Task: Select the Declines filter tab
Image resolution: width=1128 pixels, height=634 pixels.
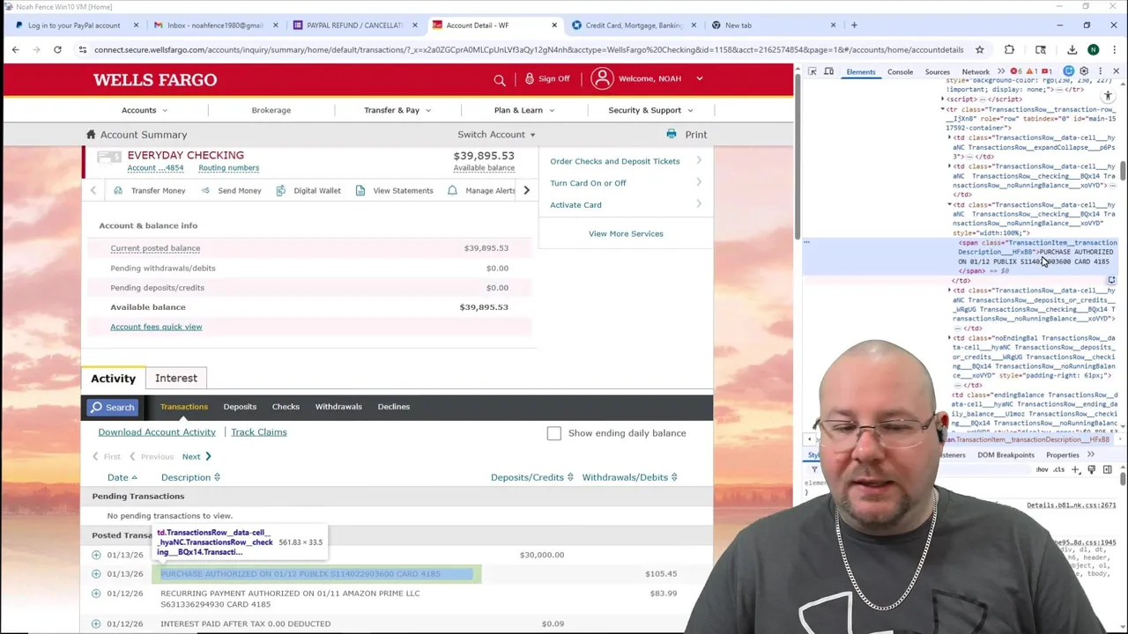Action: pyautogui.click(x=394, y=407)
